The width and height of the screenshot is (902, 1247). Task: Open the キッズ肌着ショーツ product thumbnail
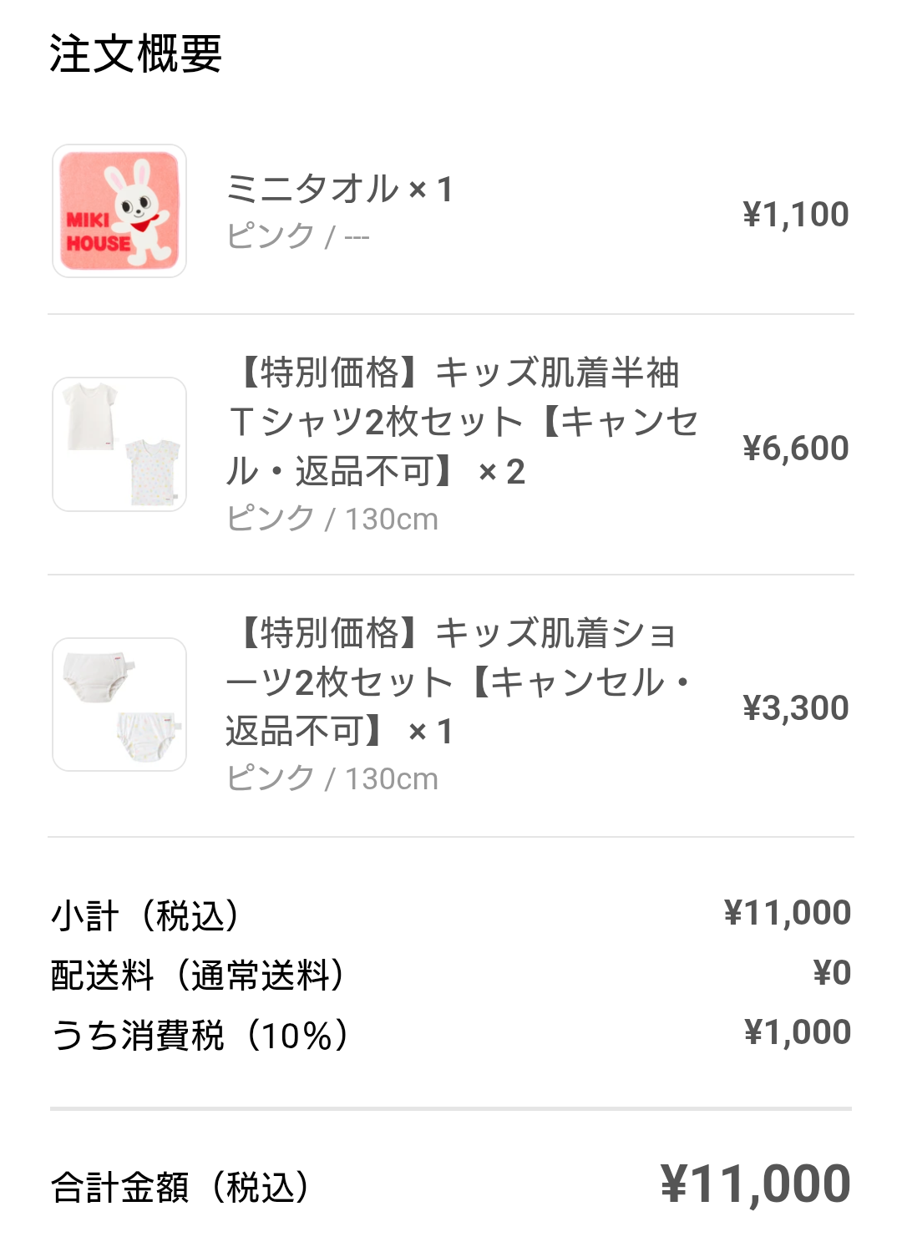click(119, 704)
